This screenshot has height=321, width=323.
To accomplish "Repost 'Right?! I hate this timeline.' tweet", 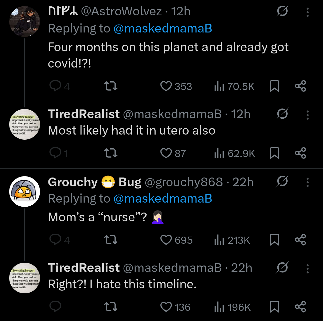I will point(111,307).
